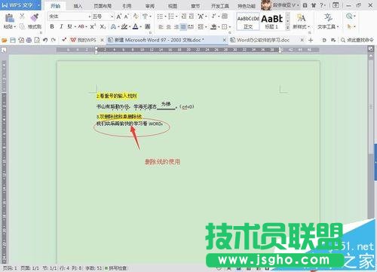Decrease font size with smaller A icon
377x272 pixels.
tap(127, 17)
